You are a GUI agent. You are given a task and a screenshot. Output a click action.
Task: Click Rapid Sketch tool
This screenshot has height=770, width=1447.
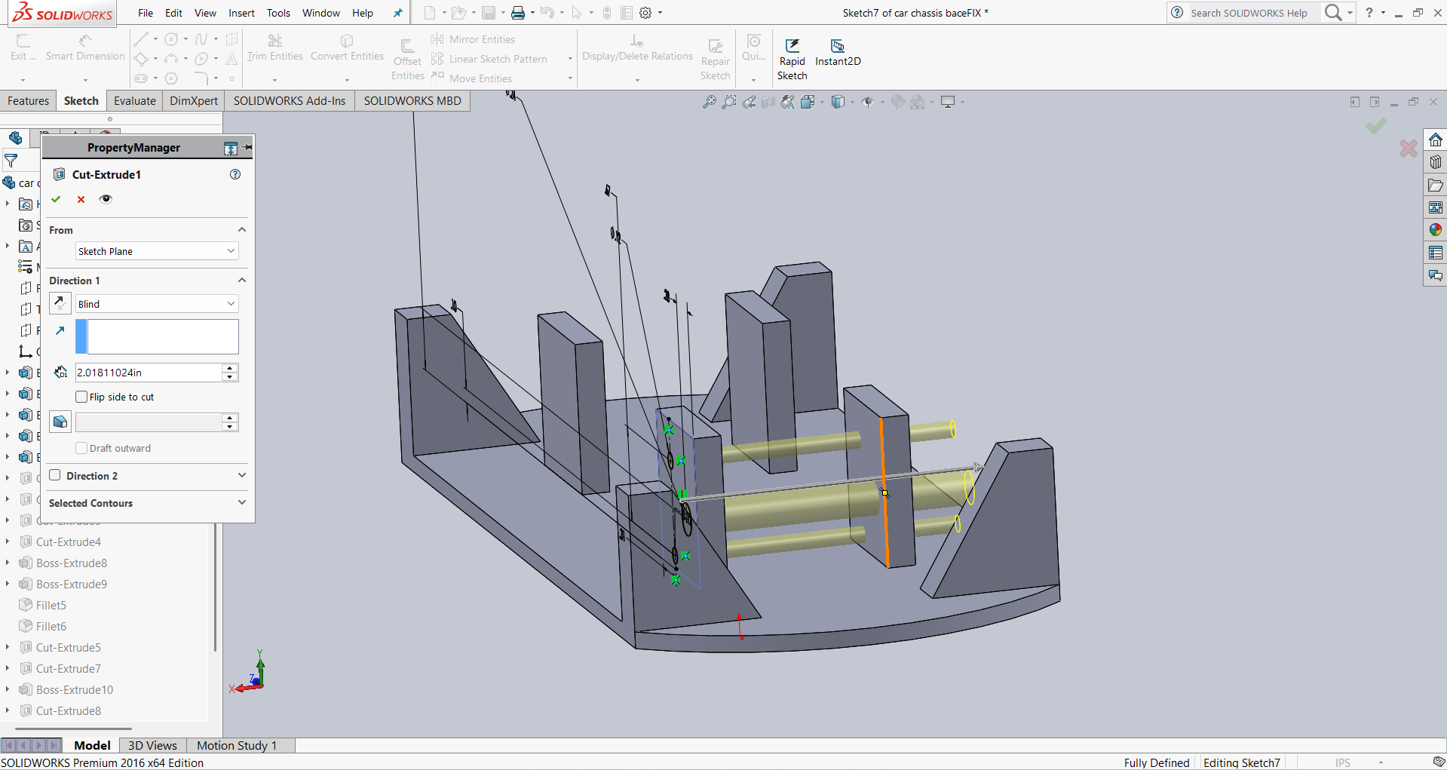click(x=792, y=60)
